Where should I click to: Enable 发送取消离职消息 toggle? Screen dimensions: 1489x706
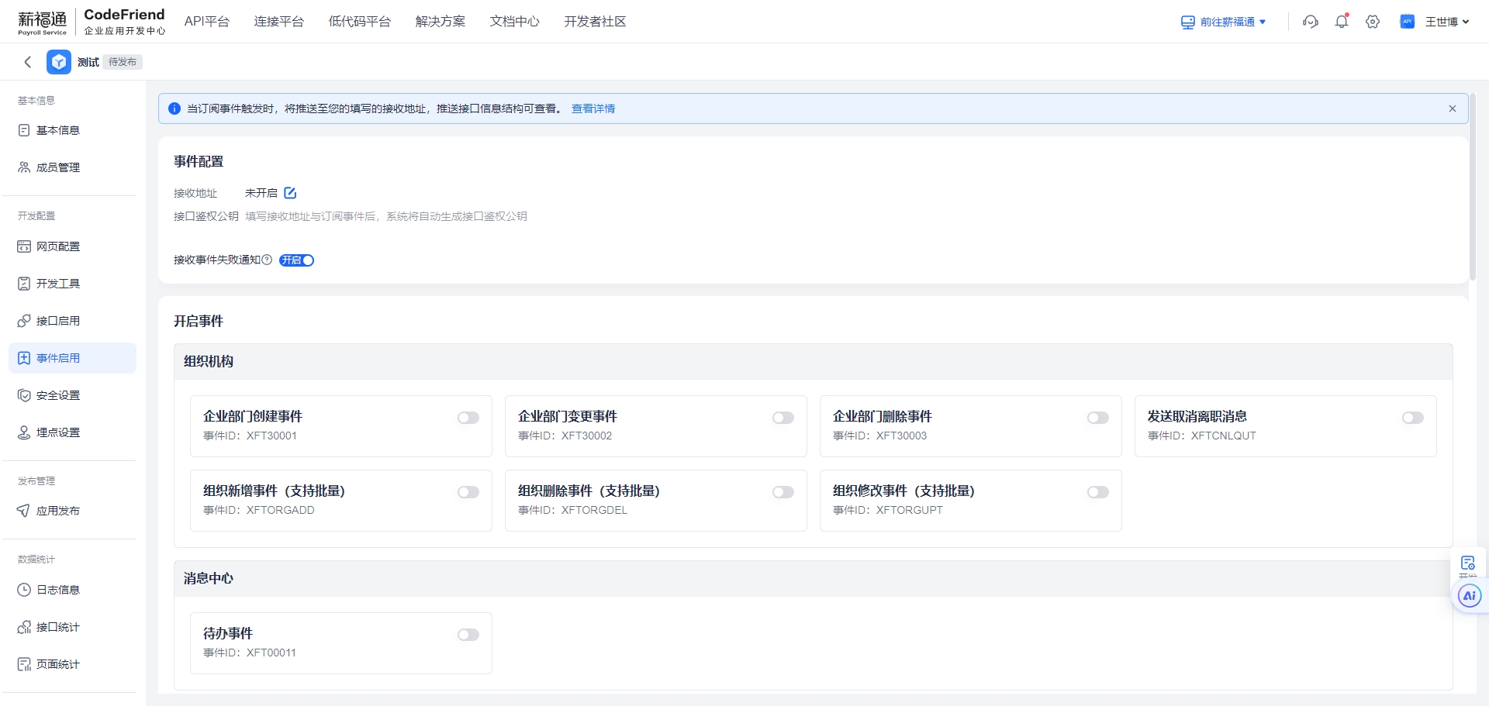click(x=1413, y=418)
